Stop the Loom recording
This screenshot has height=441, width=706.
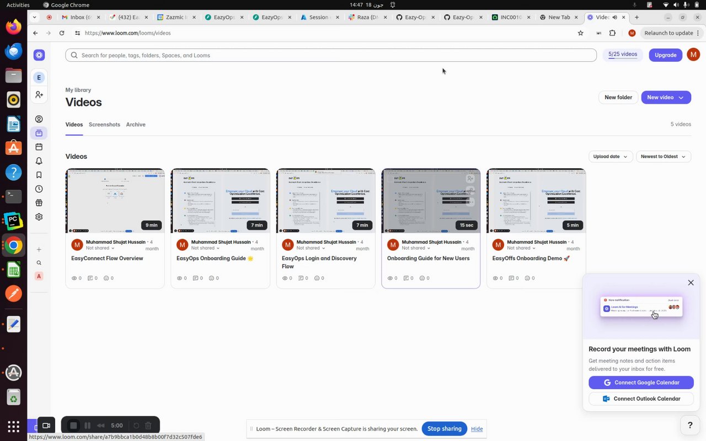pyautogui.click(x=73, y=426)
